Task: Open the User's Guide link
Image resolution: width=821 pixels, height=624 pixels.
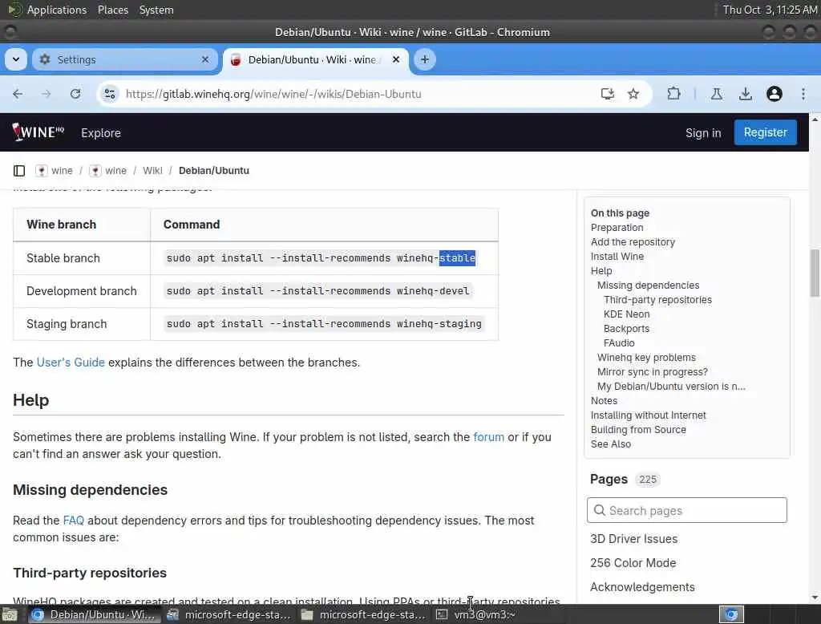Action: click(x=71, y=363)
